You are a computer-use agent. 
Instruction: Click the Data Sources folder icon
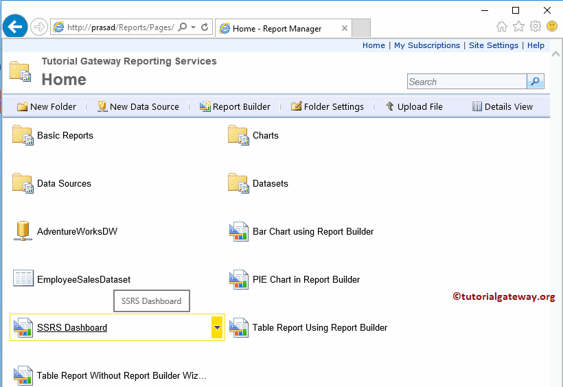coord(23,183)
